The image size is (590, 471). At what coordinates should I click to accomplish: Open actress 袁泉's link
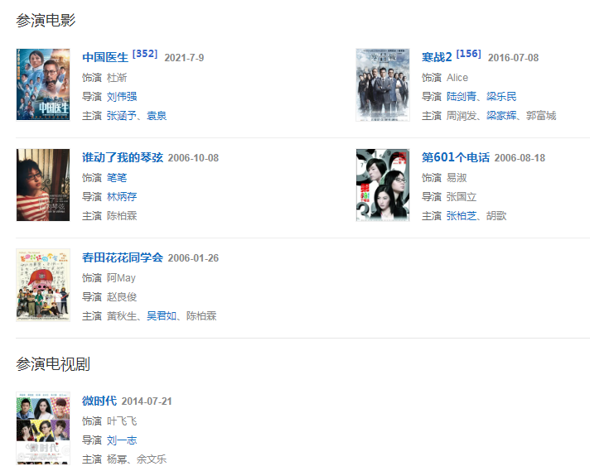tap(157, 116)
